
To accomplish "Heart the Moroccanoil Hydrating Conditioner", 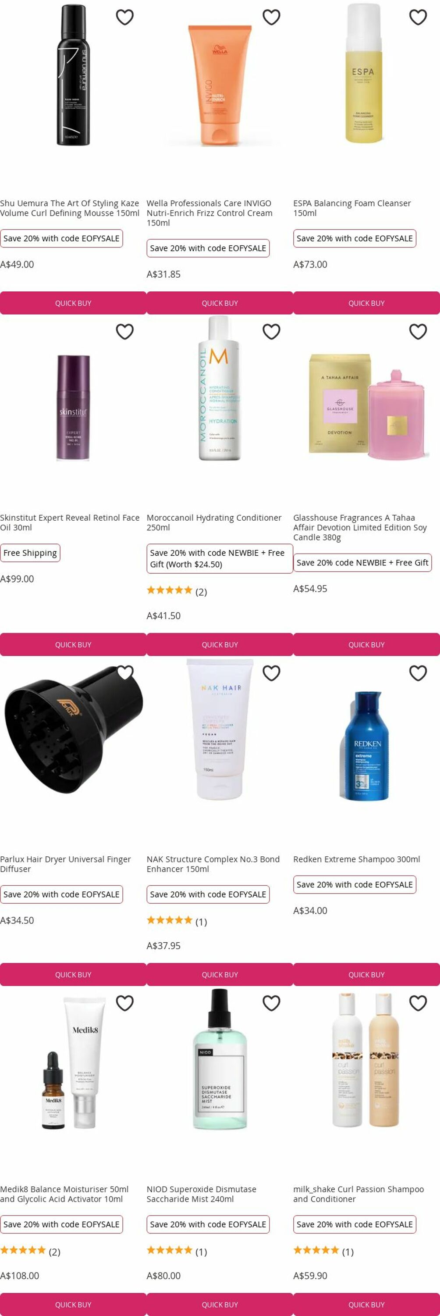I will pyautogui.click(x=271, y=332).
